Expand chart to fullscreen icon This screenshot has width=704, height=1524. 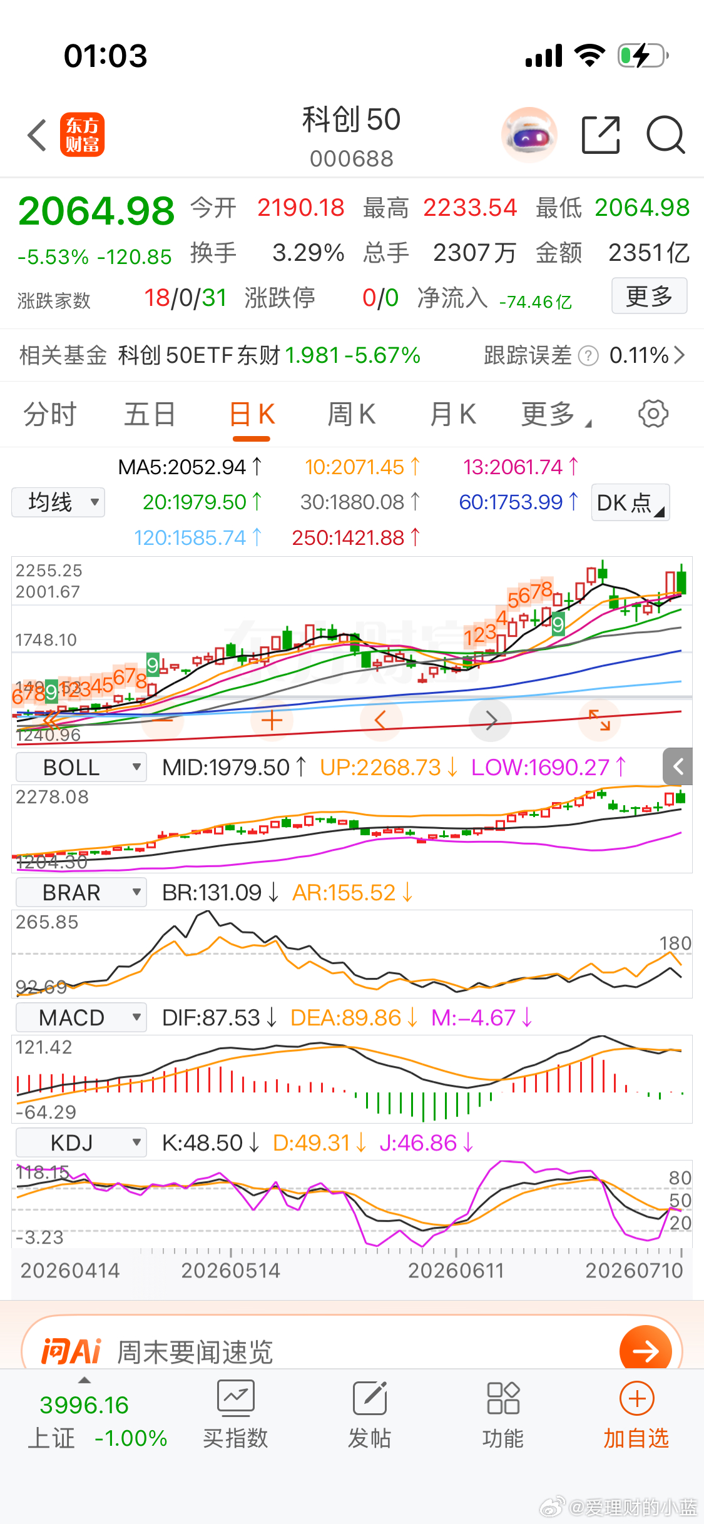(599, 721)
